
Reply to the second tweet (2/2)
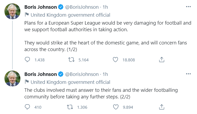pyautogui.click(x=28, y=107)
